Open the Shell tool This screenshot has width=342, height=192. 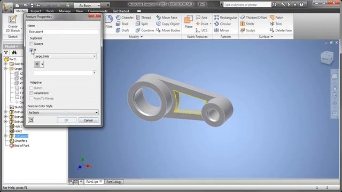[122, 24]
